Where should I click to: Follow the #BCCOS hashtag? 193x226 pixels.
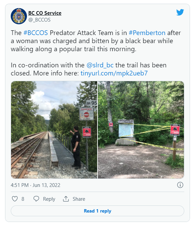[x=36, y=33]
